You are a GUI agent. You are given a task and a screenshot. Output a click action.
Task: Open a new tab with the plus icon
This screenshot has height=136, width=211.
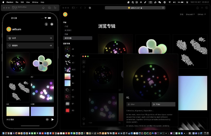point(202,8)
